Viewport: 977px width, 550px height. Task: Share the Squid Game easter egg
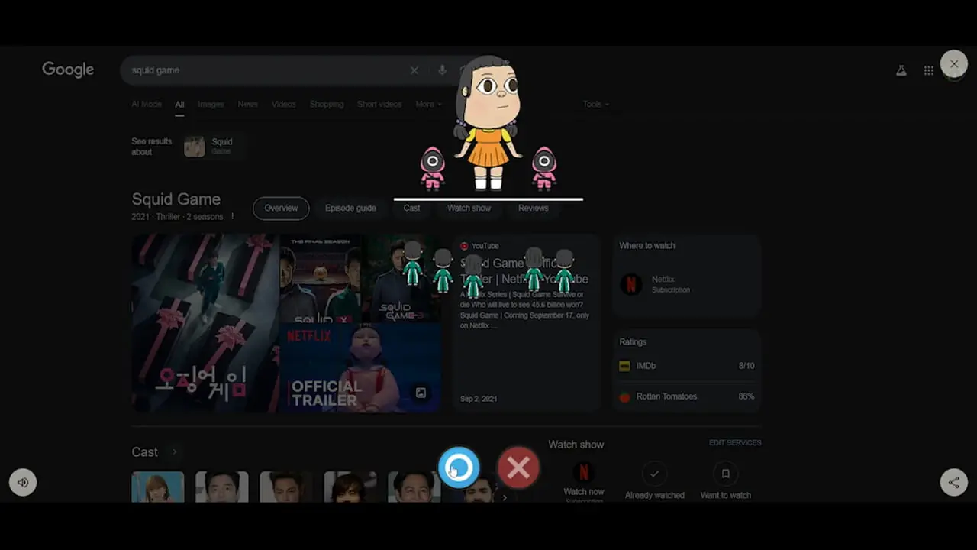pyautogui.click(x=953, y=482)
